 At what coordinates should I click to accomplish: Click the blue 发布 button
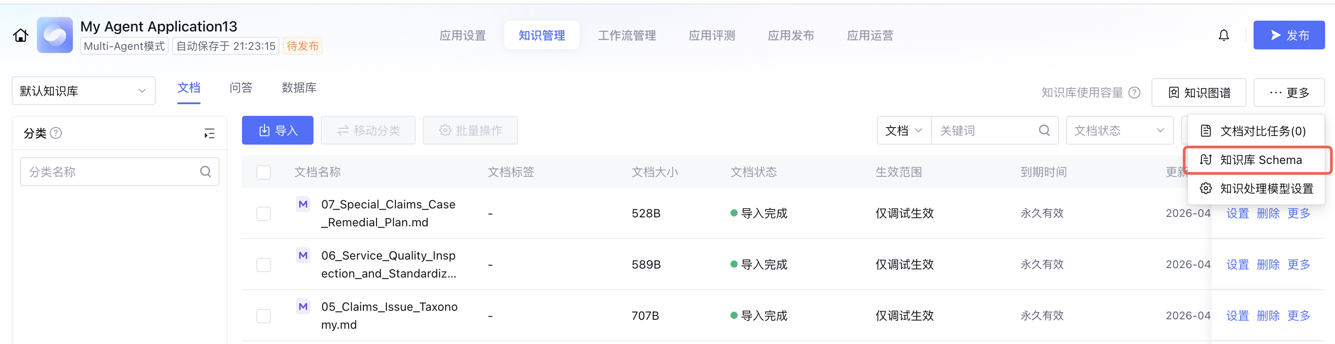[1288, 35]
